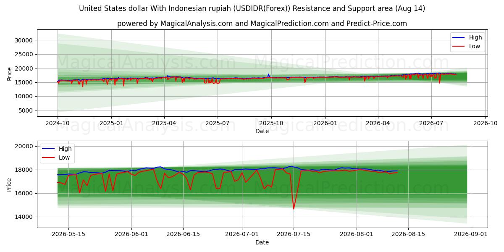Viewport: 504px width, 252px height.
Task: Click the 2025-10 x-axis tick label
Action: (x=271, y=124)
